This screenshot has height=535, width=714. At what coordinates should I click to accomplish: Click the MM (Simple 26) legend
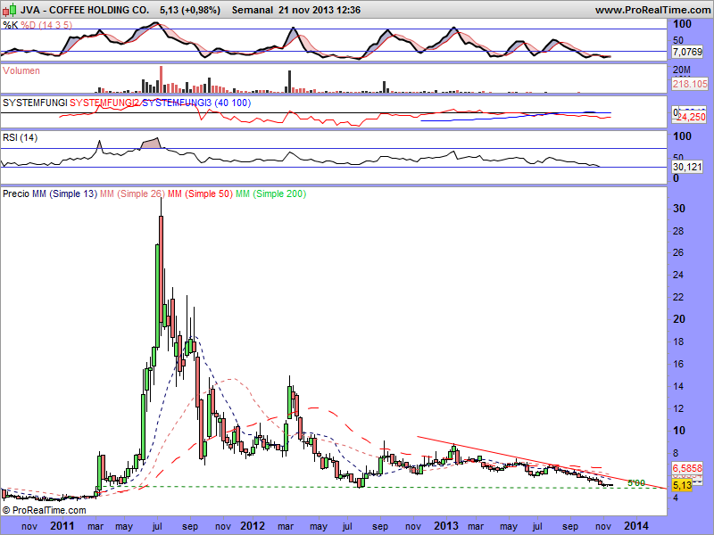click(132, 193)
